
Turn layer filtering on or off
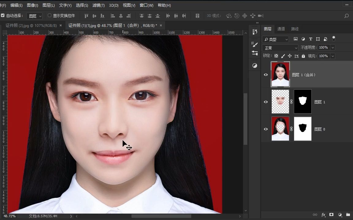[334, 38]
